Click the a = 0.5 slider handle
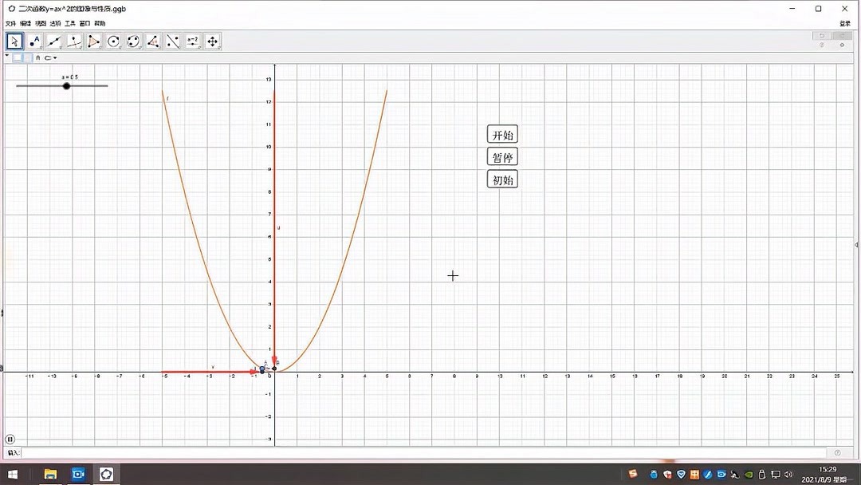 [66, 86]
